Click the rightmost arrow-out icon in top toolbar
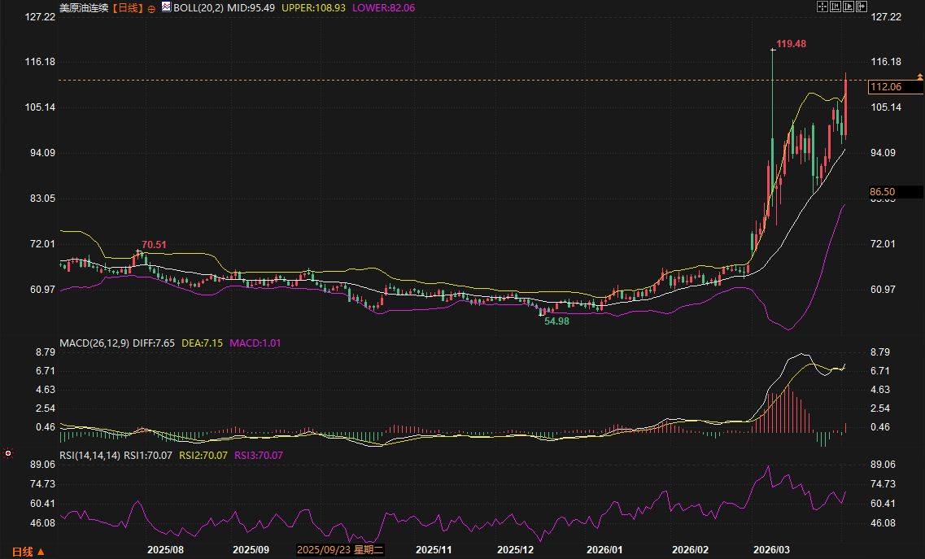The width and height of the screenshot is (925, 559). coord(861,7)
